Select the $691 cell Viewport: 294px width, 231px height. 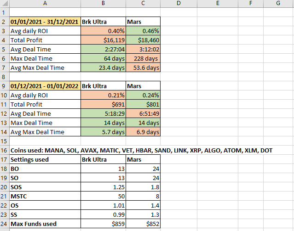pos(104,104)
